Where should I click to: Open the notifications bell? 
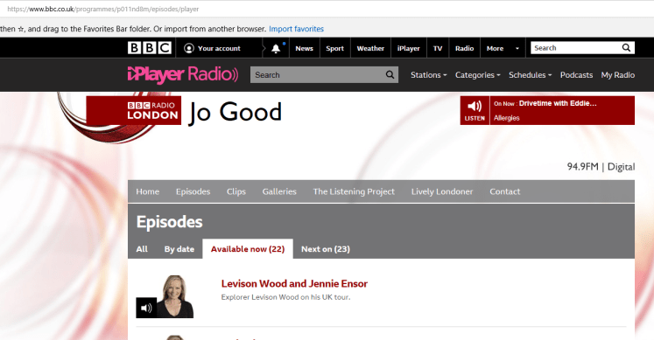tap(276, 48)
